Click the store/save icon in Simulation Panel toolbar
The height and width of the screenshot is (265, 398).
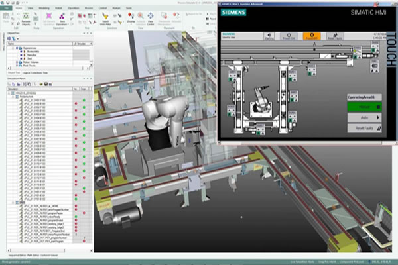click(46, 84)
